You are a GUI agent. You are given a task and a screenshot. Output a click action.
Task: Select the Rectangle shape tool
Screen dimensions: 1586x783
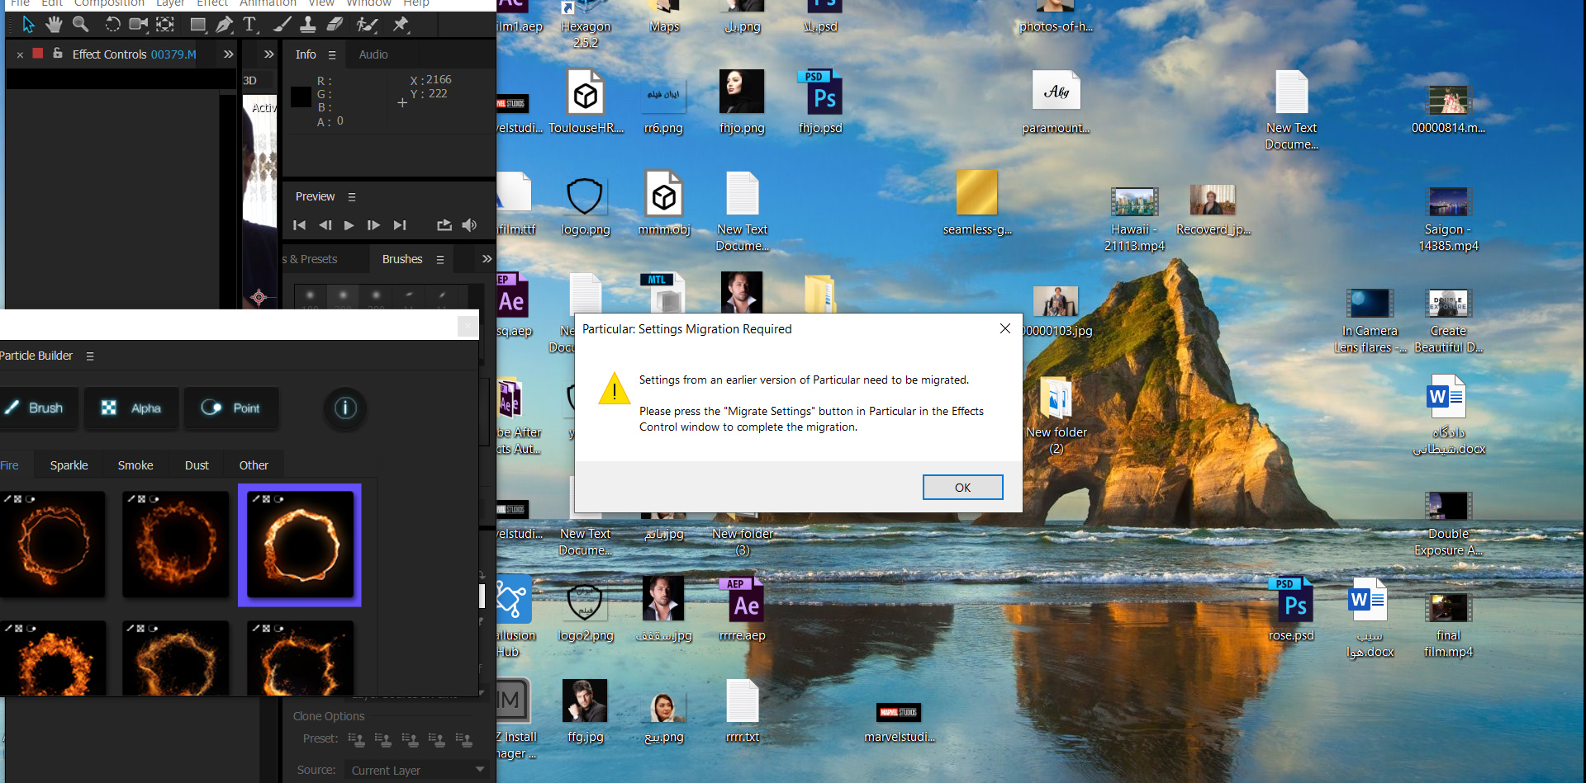(x=198, y=25)
